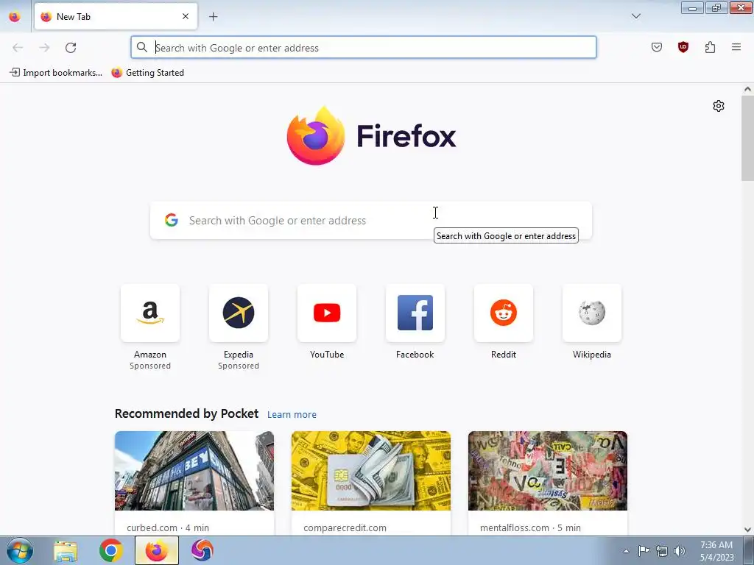Open the comparecredit.com Pocket story thumbnail
This screenshot has height=565, width=754.
pyautogui.click(x=371, y=471)
